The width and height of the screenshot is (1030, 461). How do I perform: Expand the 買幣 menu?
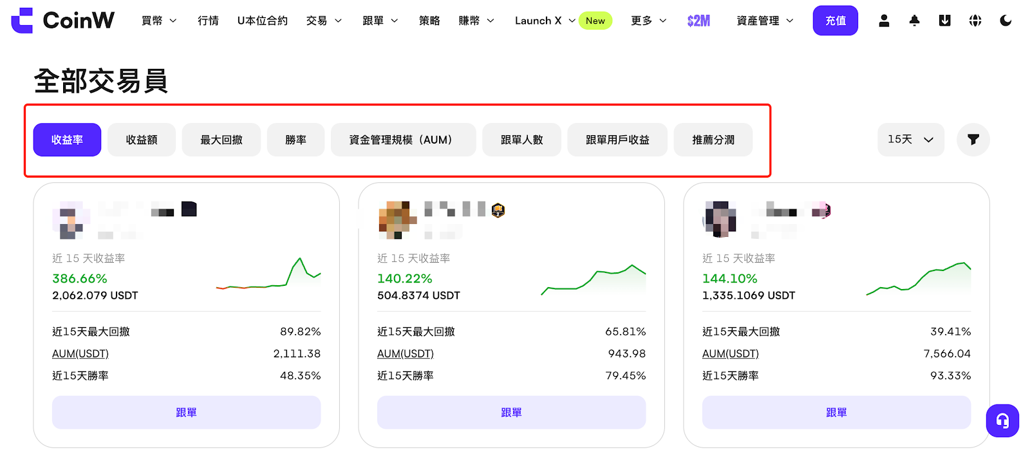(159, 21)
